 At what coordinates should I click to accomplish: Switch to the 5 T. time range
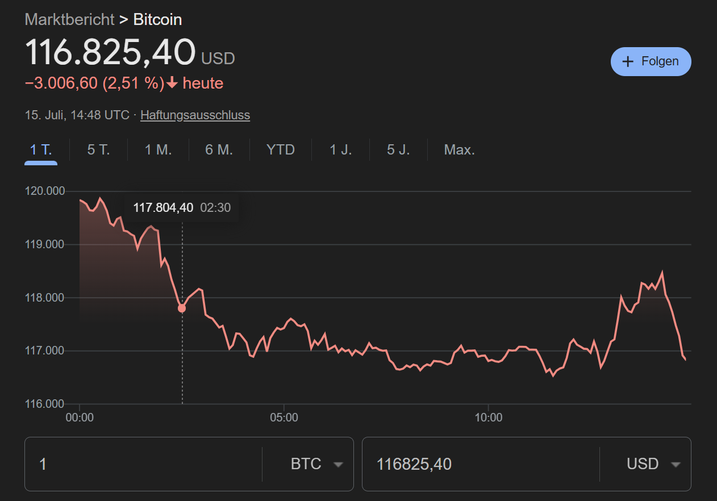(98, 150)
